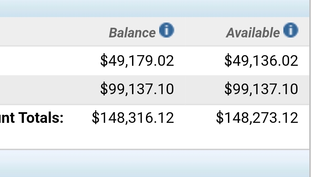Select the blank left area of the first account row

pos(38,61)
